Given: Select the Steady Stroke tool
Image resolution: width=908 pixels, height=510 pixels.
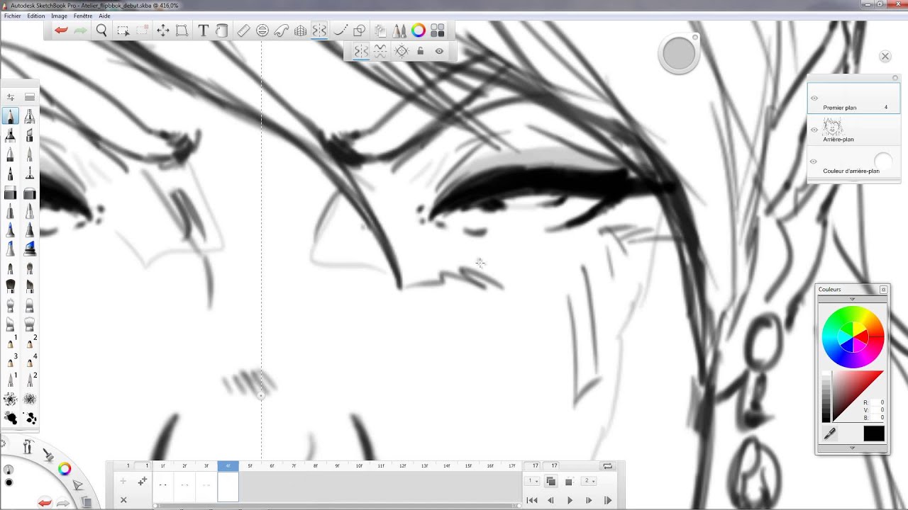Looking at the screenshot, I should (340, 30).
